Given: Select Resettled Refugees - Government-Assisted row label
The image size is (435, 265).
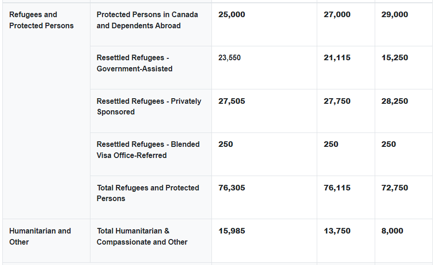Looking at the screenshot, I should pos(134,63).
